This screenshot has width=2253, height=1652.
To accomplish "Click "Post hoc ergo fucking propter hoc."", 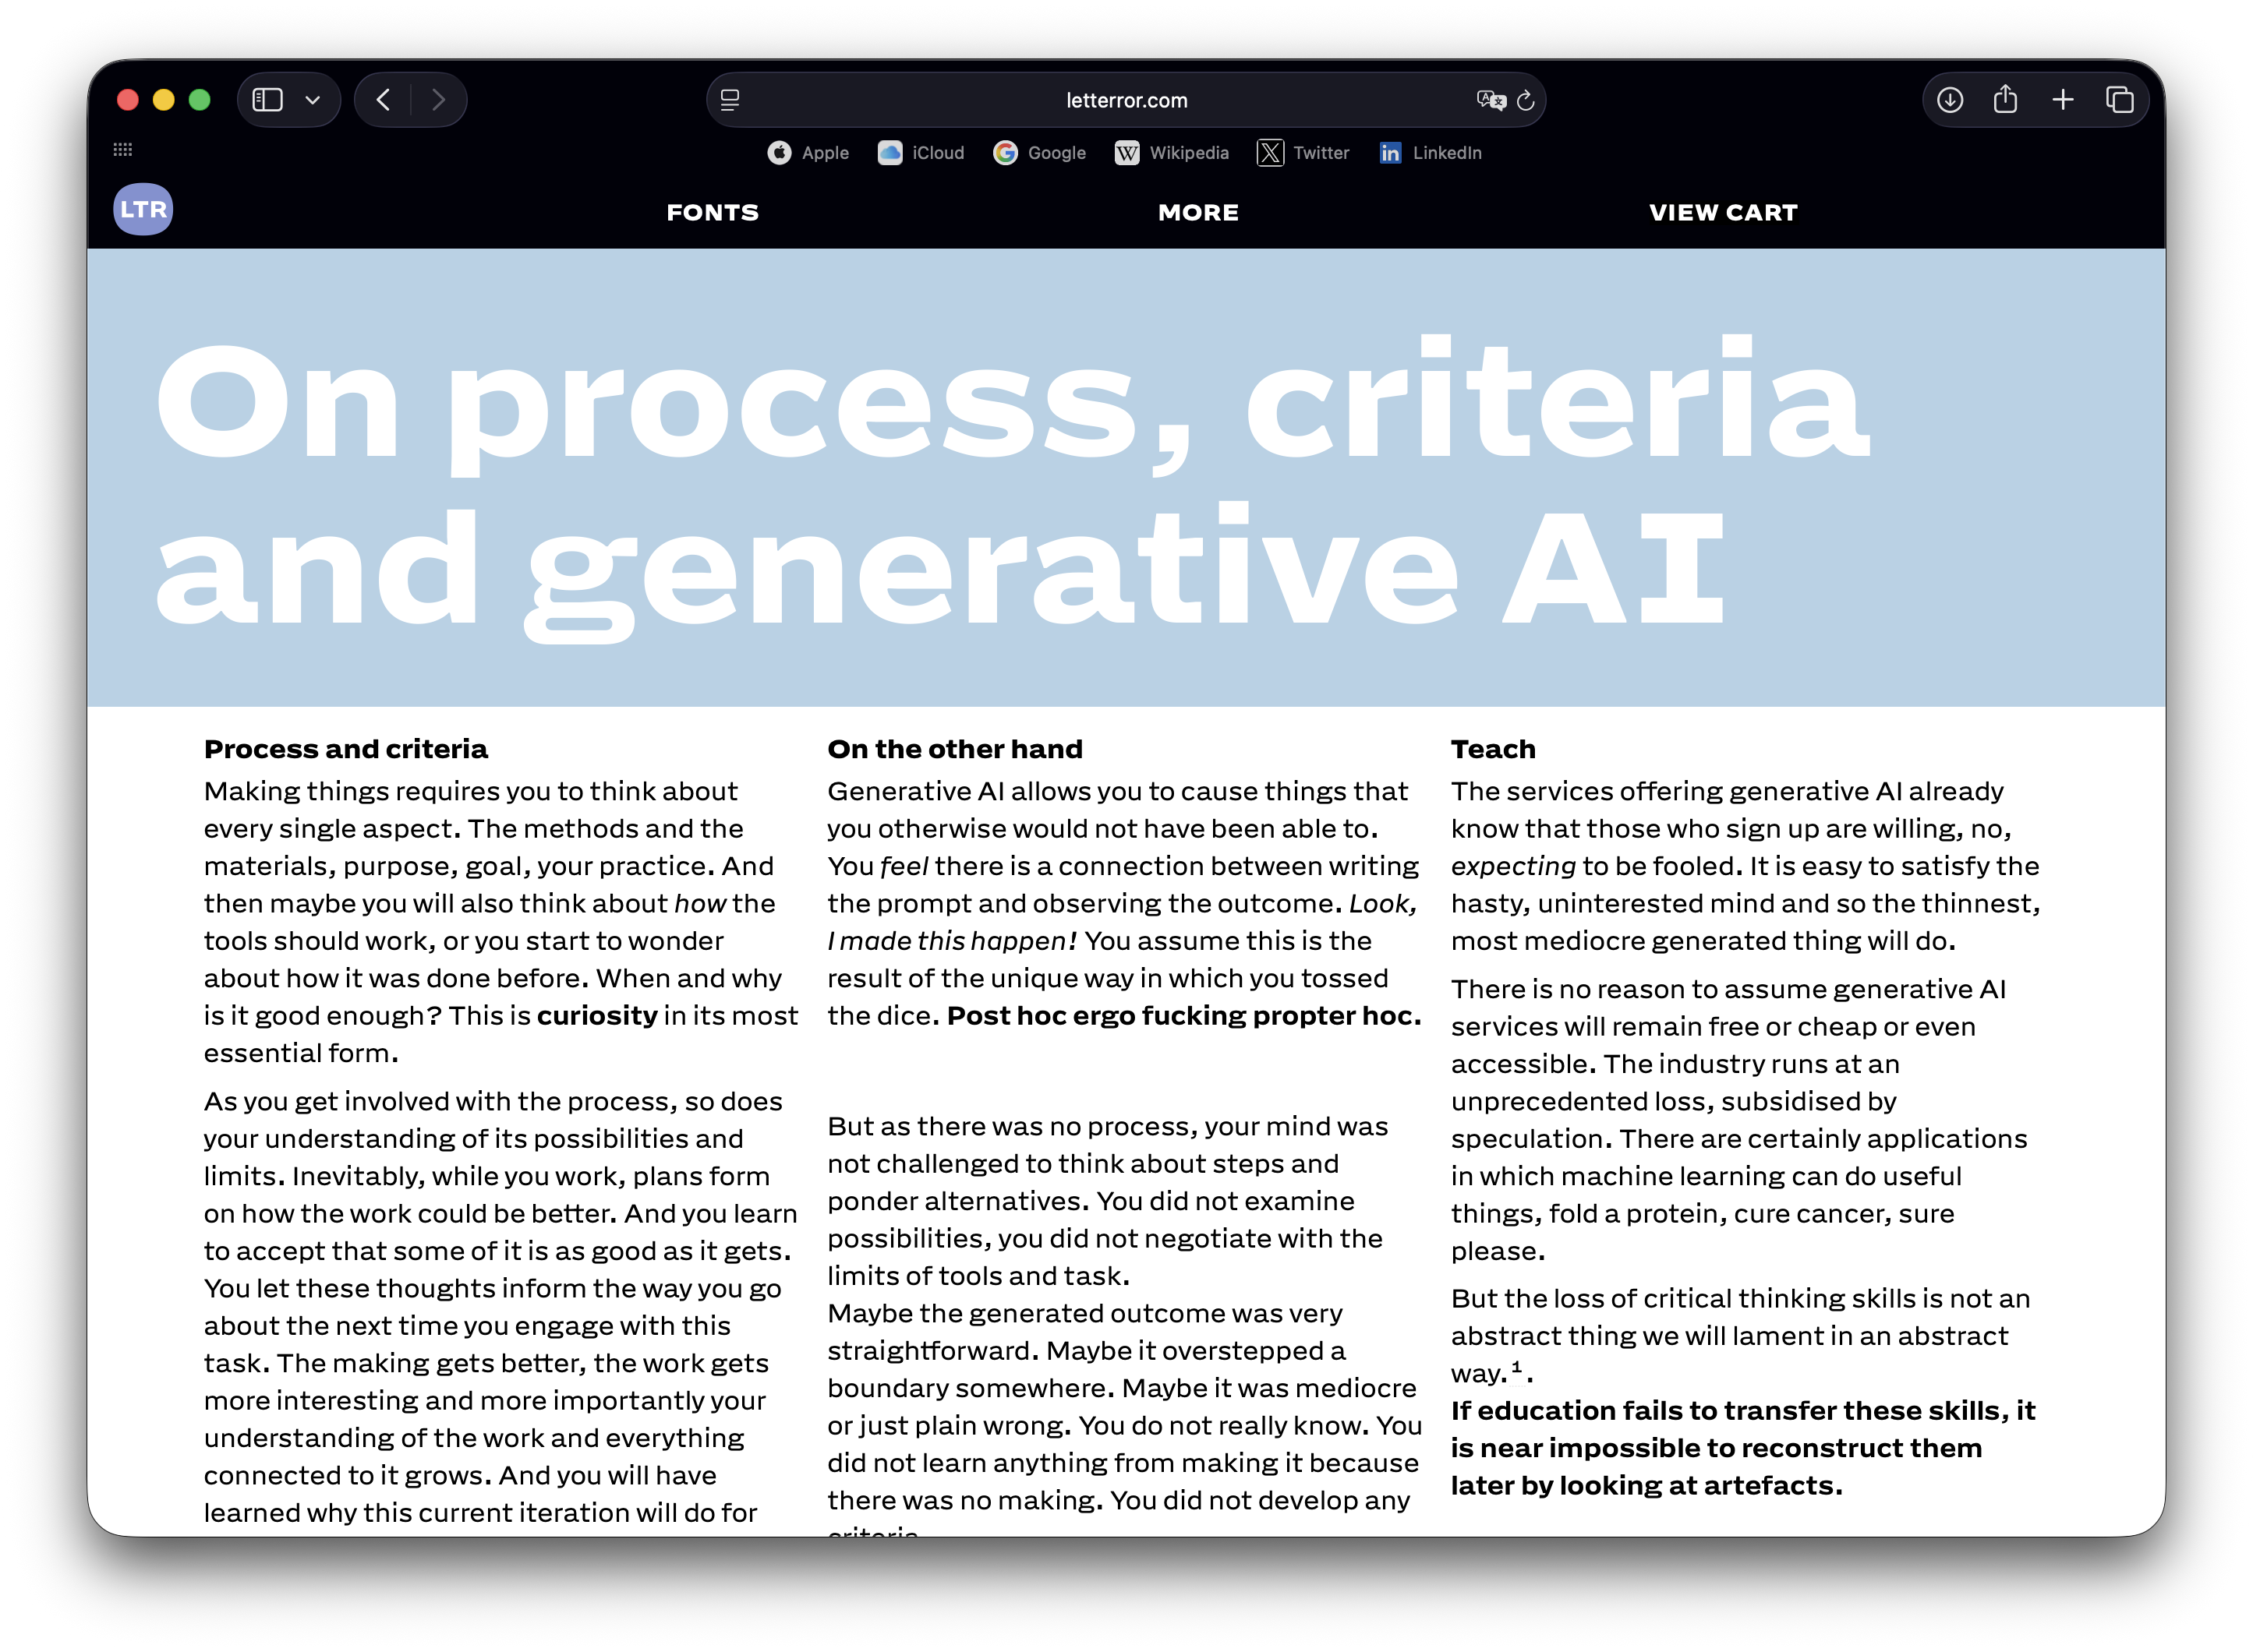I will point(1184,1016).
